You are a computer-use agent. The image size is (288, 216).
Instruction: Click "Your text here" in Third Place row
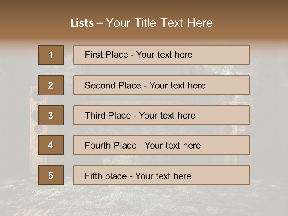167,115
